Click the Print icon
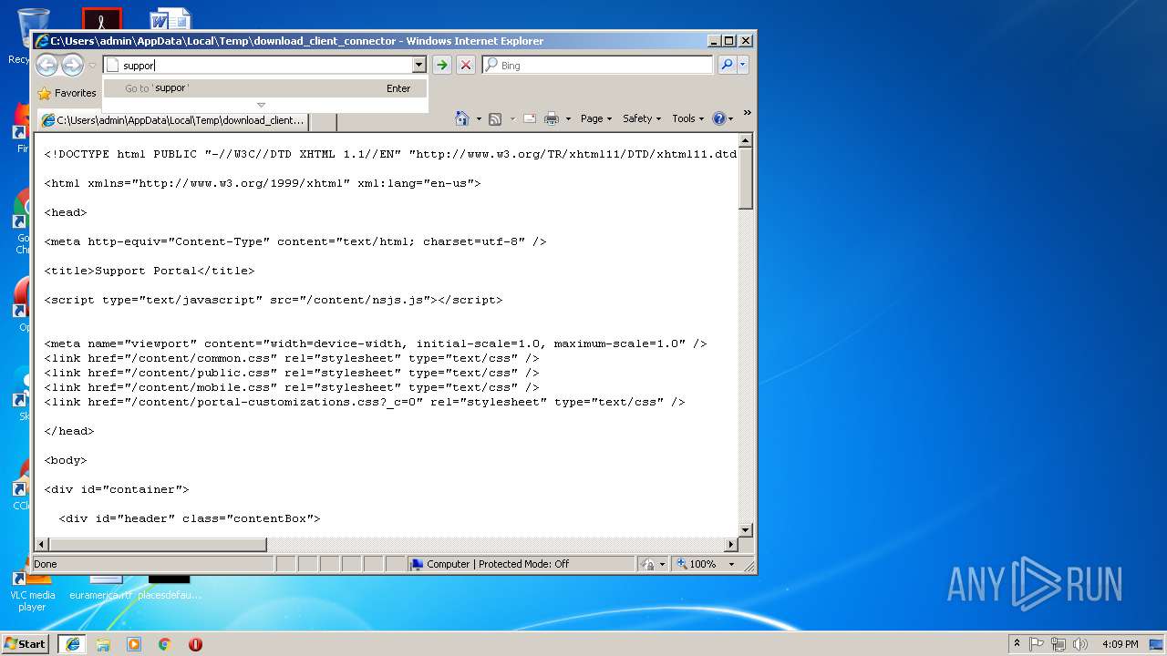The height and width of the screenshot is (656, 1167). pyautogui.click(x=552, y=118)
